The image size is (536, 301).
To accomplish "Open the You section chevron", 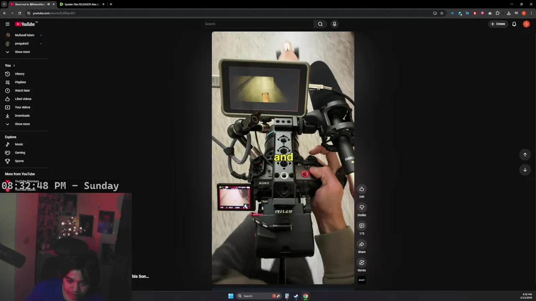I will [x=14, y=66].
